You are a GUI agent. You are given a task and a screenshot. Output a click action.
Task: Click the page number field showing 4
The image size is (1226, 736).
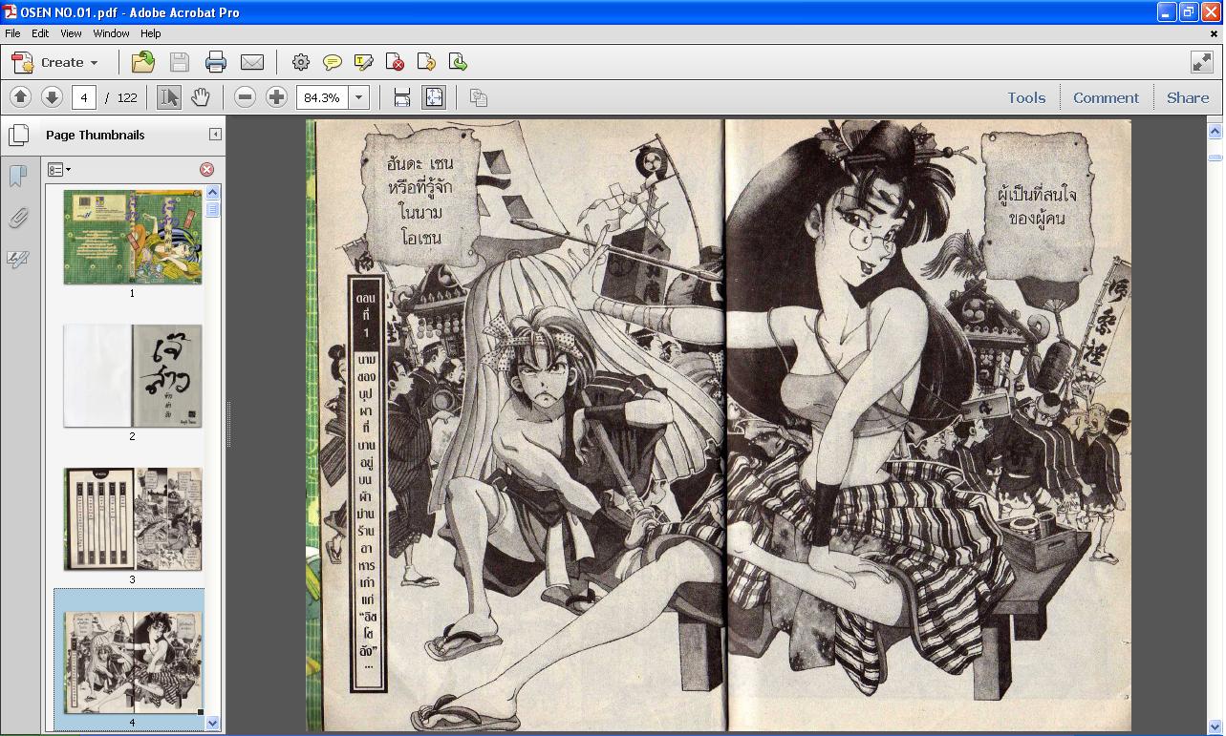click(x=84, y=97)
